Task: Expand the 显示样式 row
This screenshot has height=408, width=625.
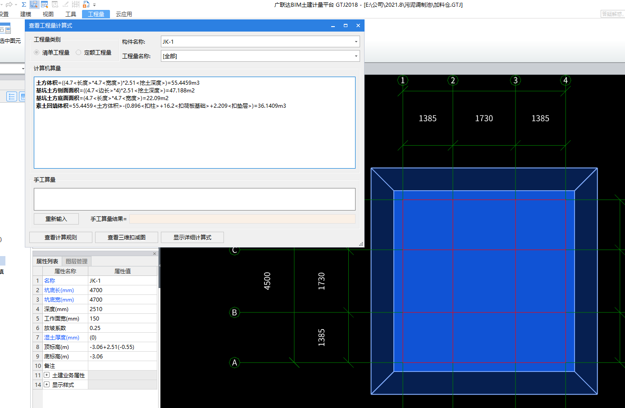Action: point(46,385)
